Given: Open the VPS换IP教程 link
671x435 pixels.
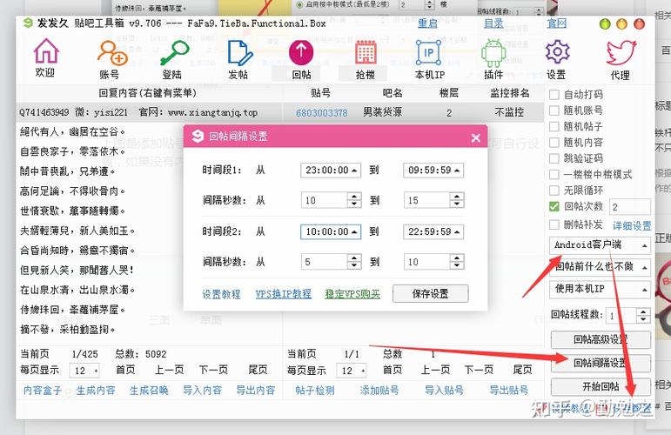Looking at the screenshot, I should point(284,294).
